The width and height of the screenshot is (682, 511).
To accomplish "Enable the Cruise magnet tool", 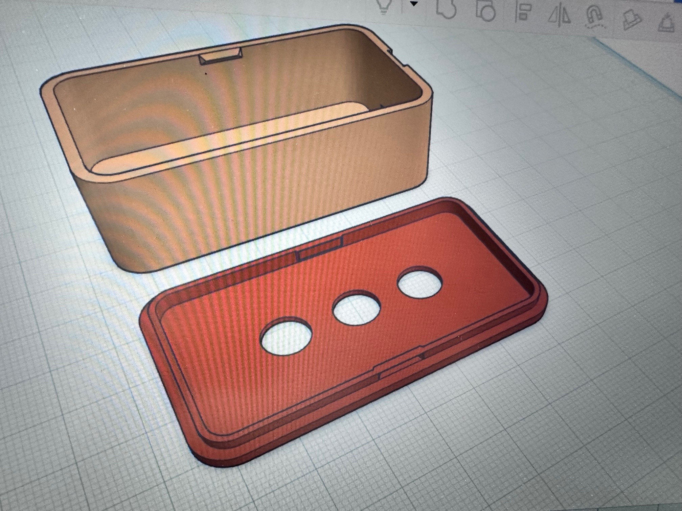I will point(595,17).
